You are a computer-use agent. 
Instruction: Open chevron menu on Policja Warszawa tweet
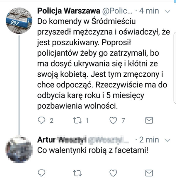167,12
